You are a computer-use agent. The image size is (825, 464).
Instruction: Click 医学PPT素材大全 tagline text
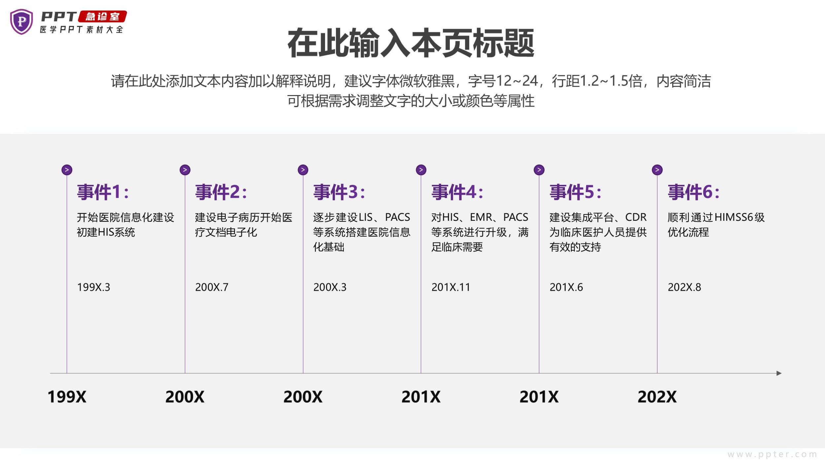click(x=82, y=30)
